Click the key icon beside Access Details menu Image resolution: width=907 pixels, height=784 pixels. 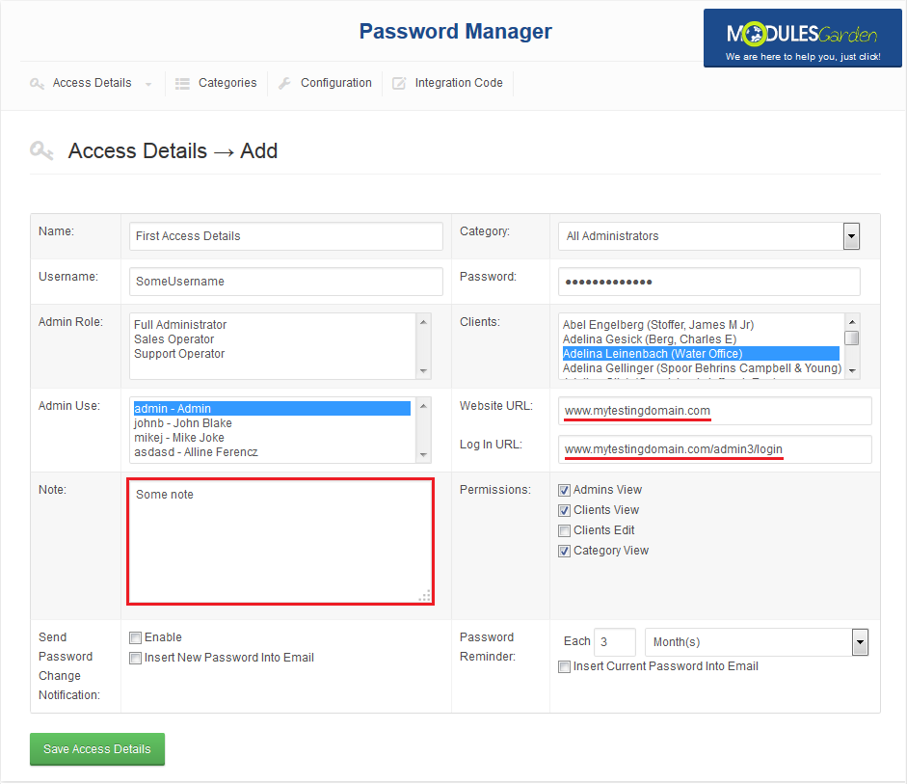(37, 84)
